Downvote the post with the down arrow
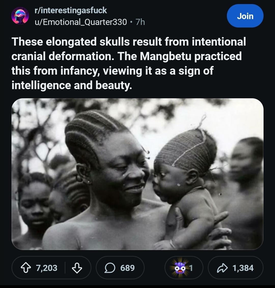The width and height of the screenshot is (275, 288). click(x=77, y=268)
